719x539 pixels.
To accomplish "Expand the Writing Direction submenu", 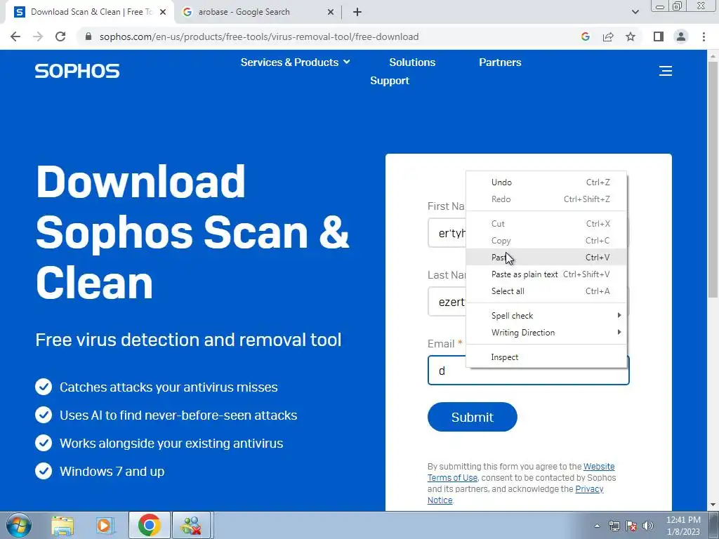I will click(546, 333).
